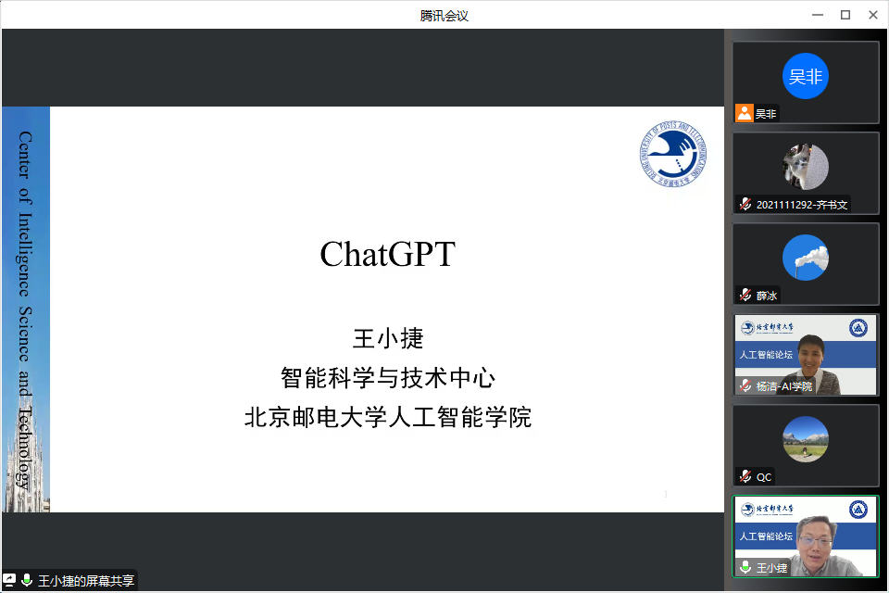Click the active microphone icon in 王小捷 tile
Image resolution: width=889 pixels, height=593 pixels.
[745, 567]
